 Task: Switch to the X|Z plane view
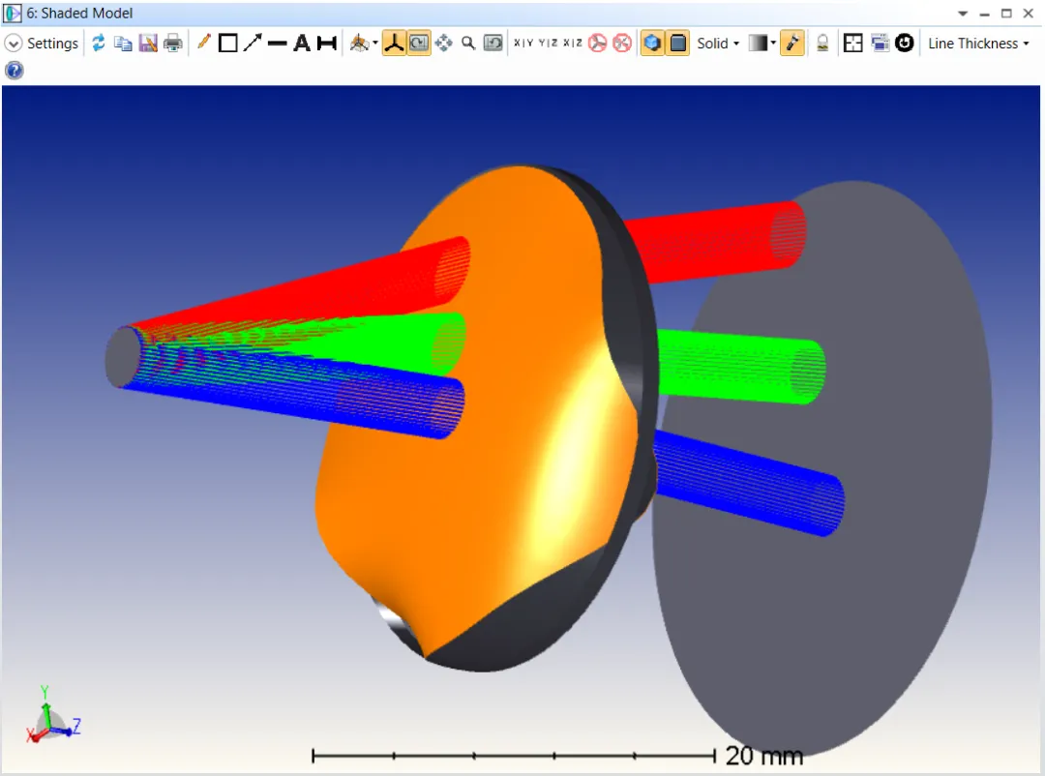click(x=573, y=44)
